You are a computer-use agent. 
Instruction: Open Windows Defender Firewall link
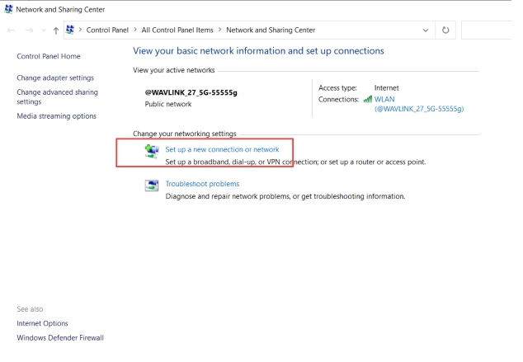60,337
